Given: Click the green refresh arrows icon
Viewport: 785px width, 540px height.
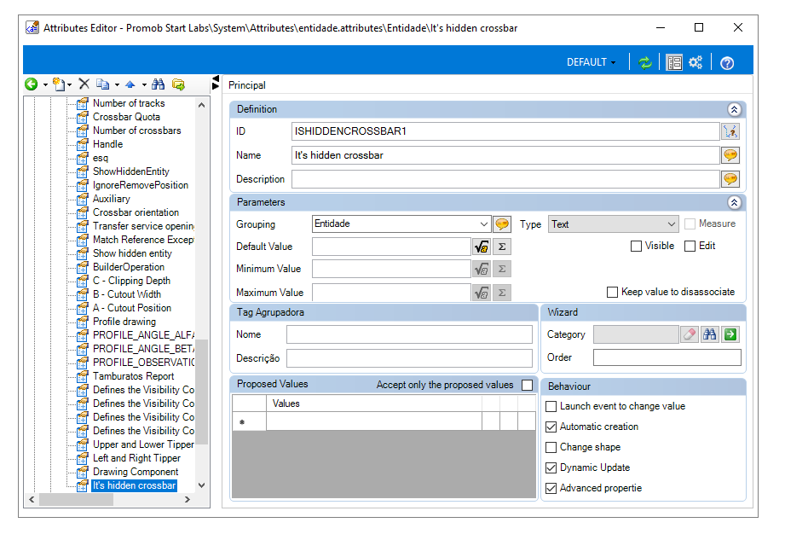Looking at the screenshot, I should pos(645,62).
